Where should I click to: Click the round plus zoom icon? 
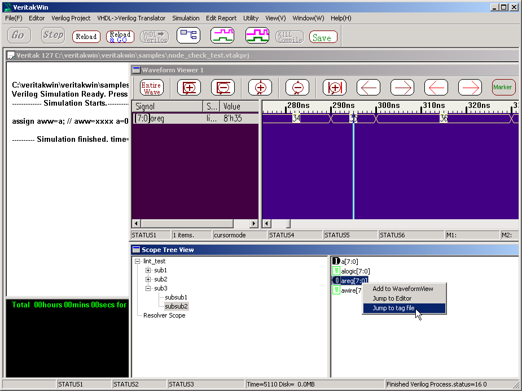point(260,88)
